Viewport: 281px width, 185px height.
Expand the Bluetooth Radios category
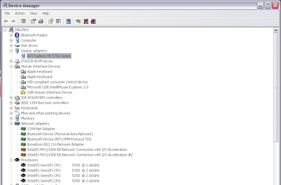click(11, 35)
